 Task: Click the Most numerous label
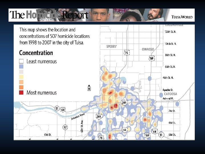coord(42,93)
